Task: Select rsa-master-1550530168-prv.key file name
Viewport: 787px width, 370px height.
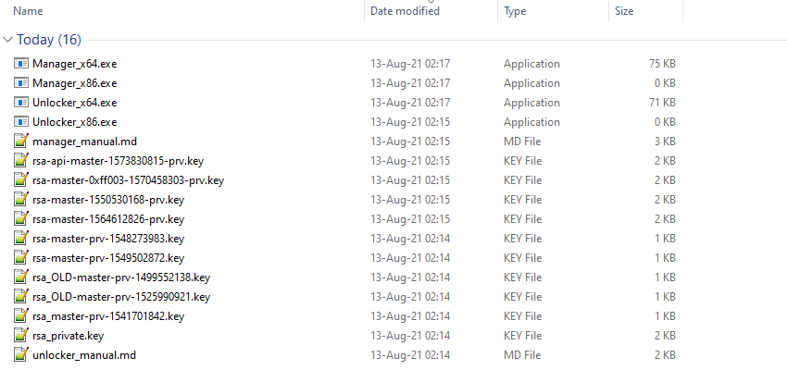Action: [x=107, y=200]
